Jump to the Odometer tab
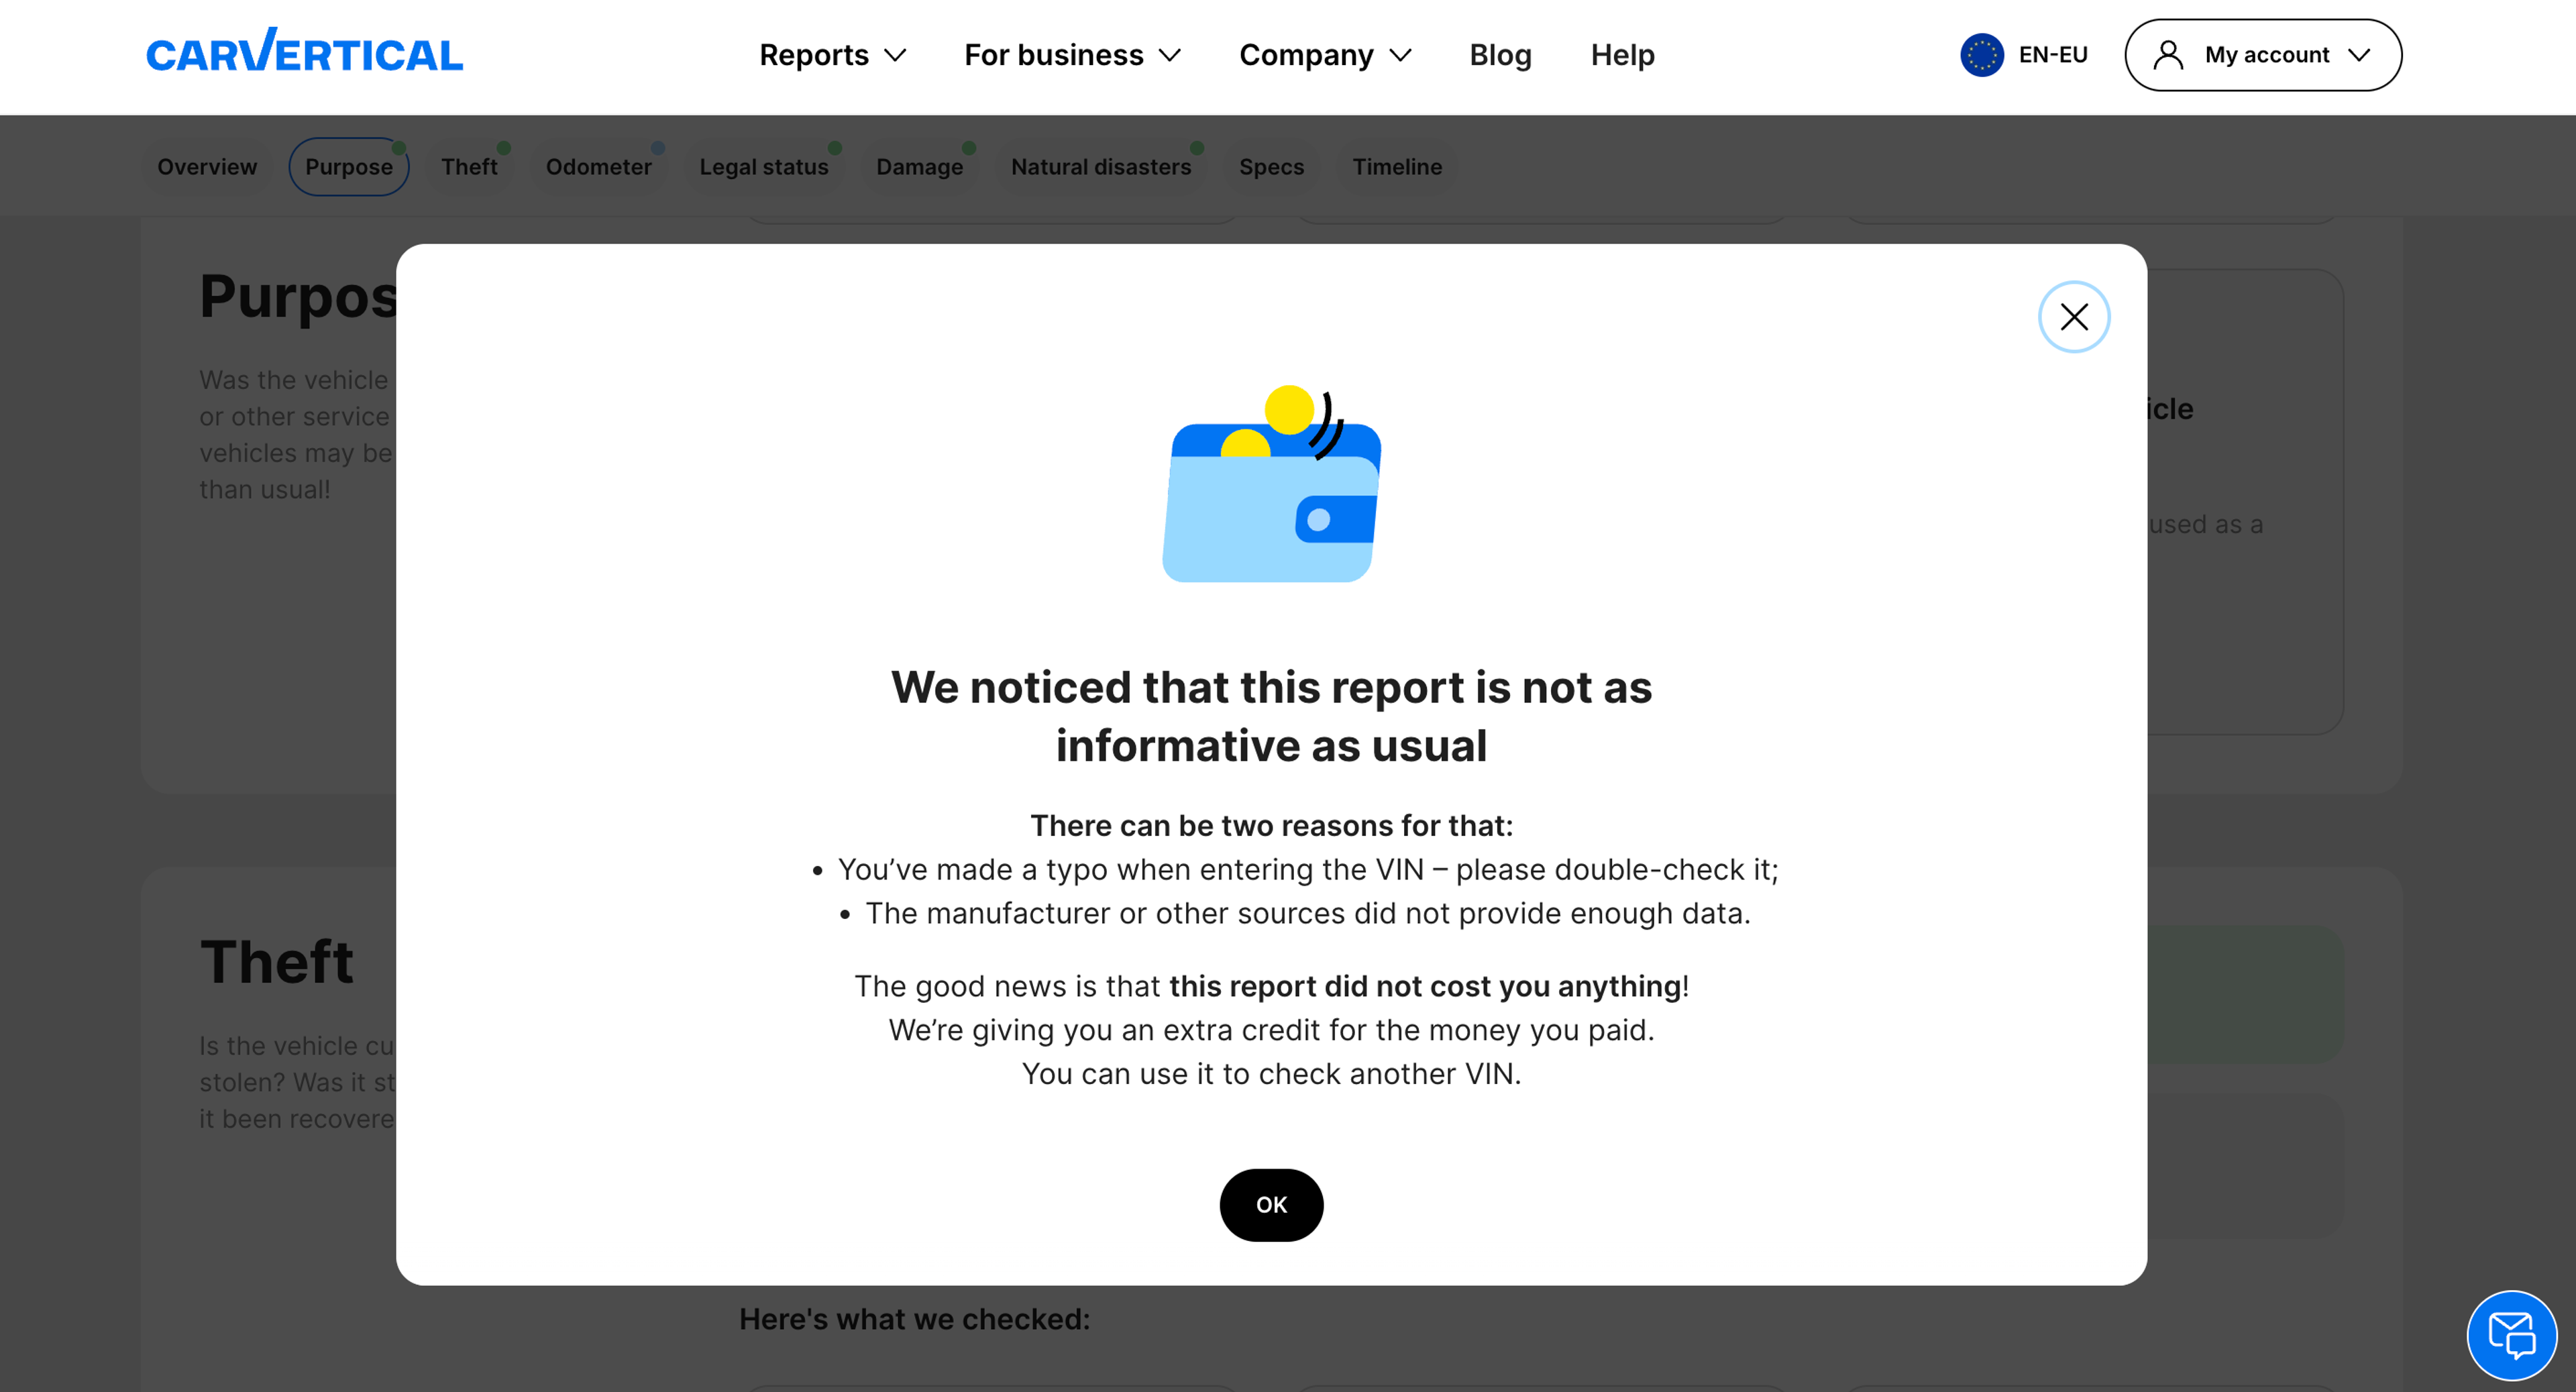 (598, 167)
